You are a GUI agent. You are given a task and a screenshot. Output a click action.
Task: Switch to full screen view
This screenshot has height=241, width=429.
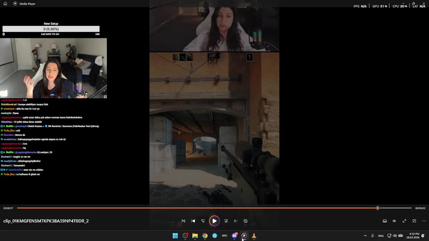(x=404, y=221)
